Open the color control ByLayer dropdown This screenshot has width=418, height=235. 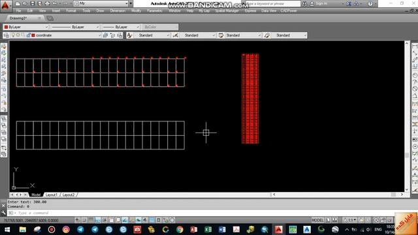26,27
